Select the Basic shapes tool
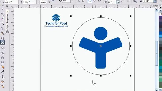Screen dimensions: 162x91 tap(3, 52)
